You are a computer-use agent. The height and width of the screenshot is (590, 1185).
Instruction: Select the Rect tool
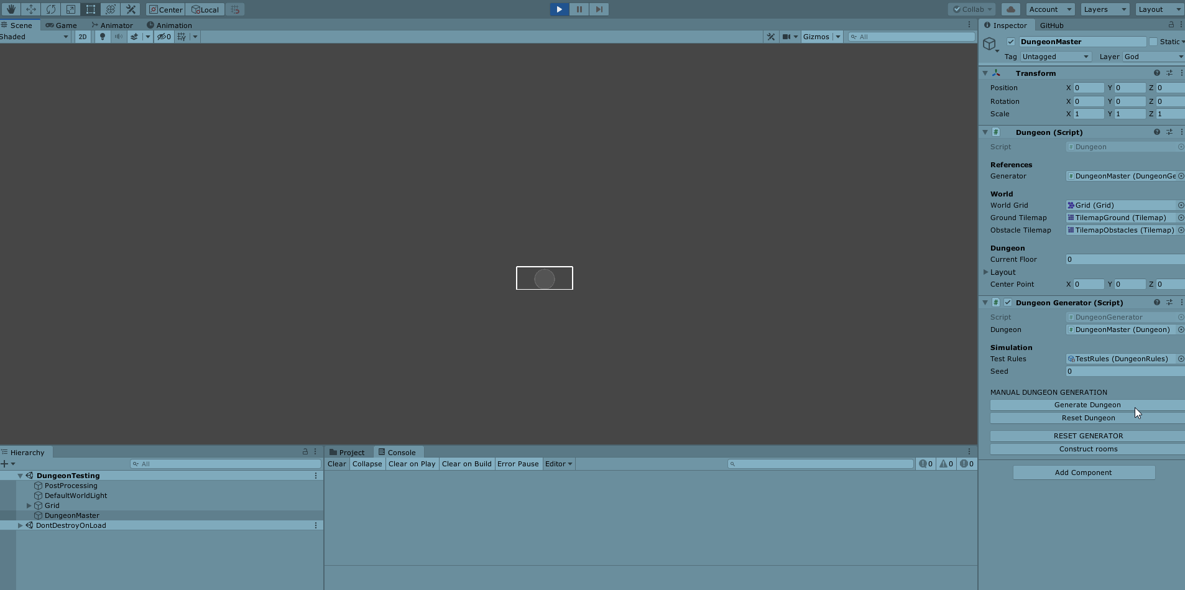[90, 9]
